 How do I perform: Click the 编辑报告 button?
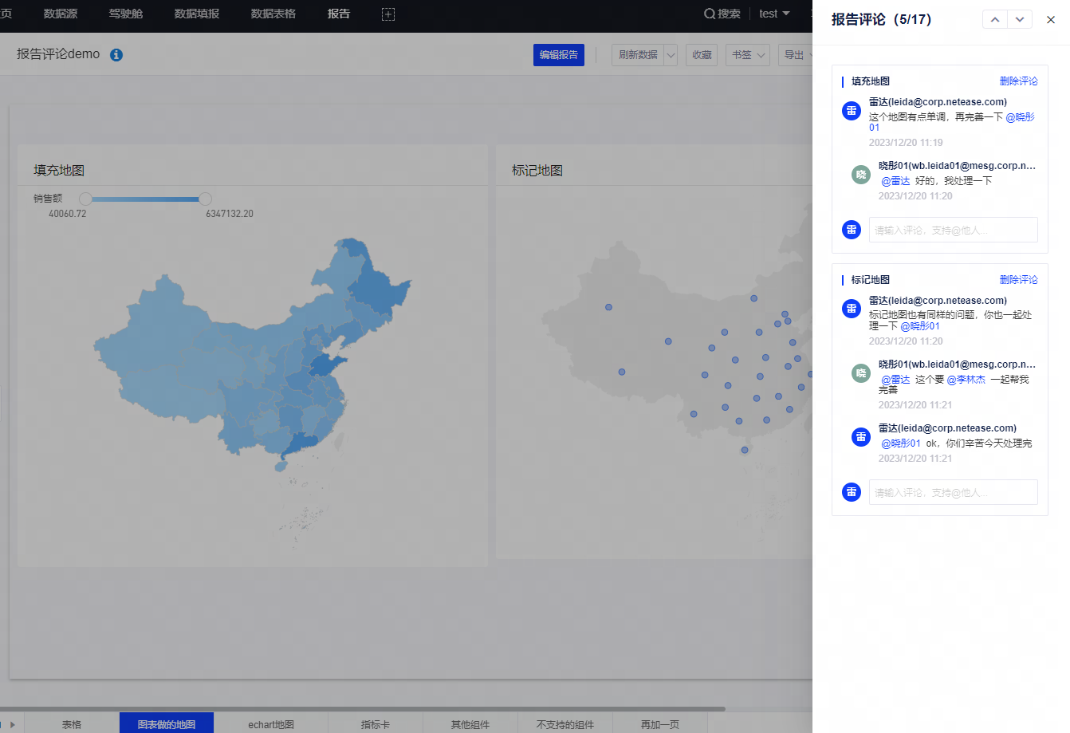pyautogui.click(x=558, y=55)
